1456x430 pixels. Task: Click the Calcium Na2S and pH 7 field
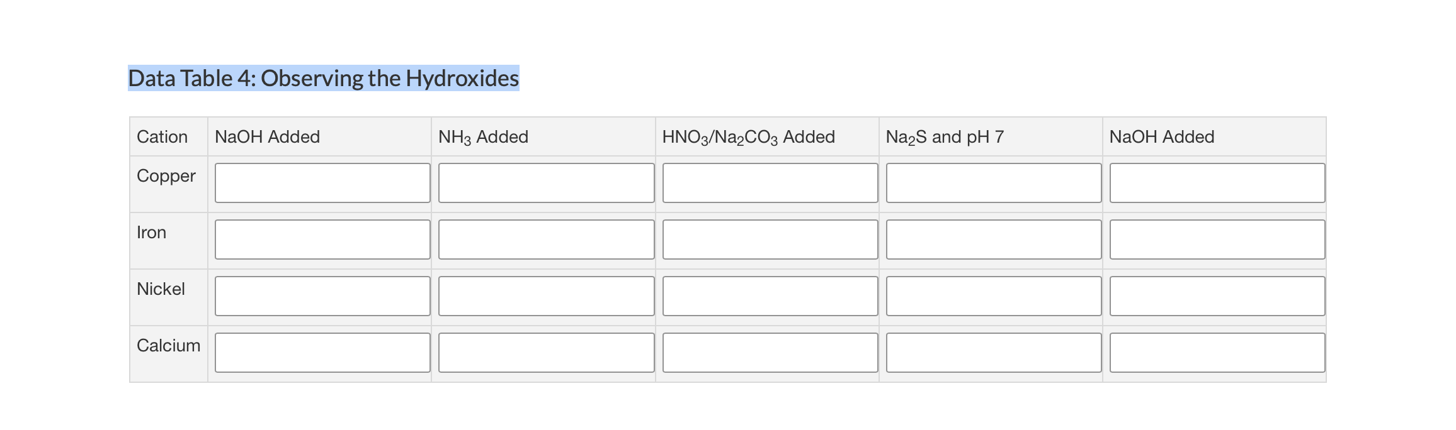coord(994,352)
